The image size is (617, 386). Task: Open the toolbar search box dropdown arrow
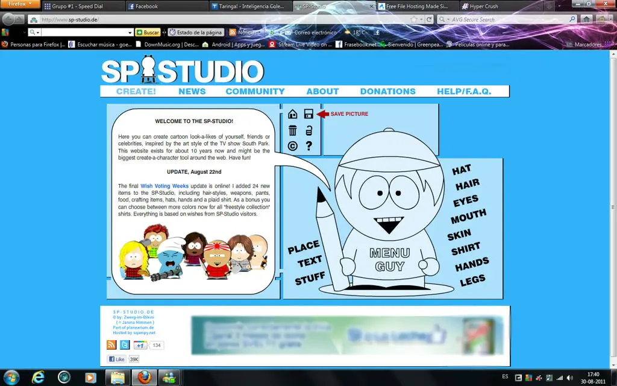[130, 33]
